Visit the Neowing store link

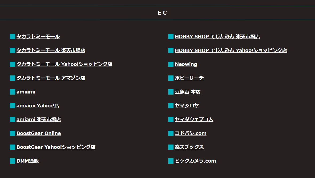pos(186,64)
